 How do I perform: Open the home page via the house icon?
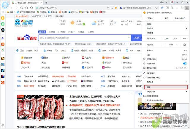pos(26,8)
